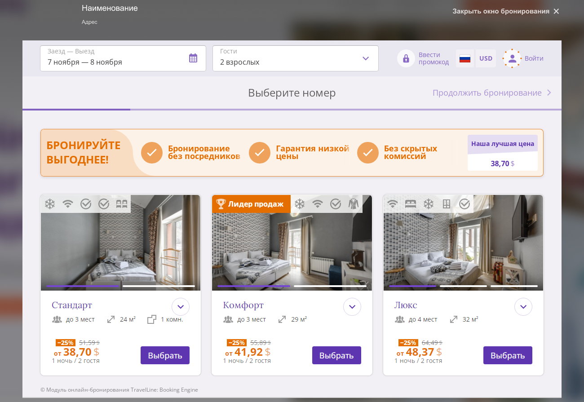This screenshot has height=402, width=584.
Task: Open the USD currency selector
Action: [486, 58]
